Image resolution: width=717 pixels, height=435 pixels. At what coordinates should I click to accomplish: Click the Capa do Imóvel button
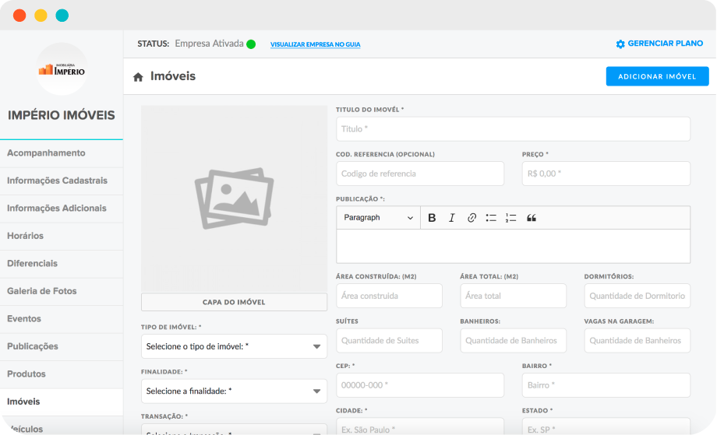click(234, 302)
